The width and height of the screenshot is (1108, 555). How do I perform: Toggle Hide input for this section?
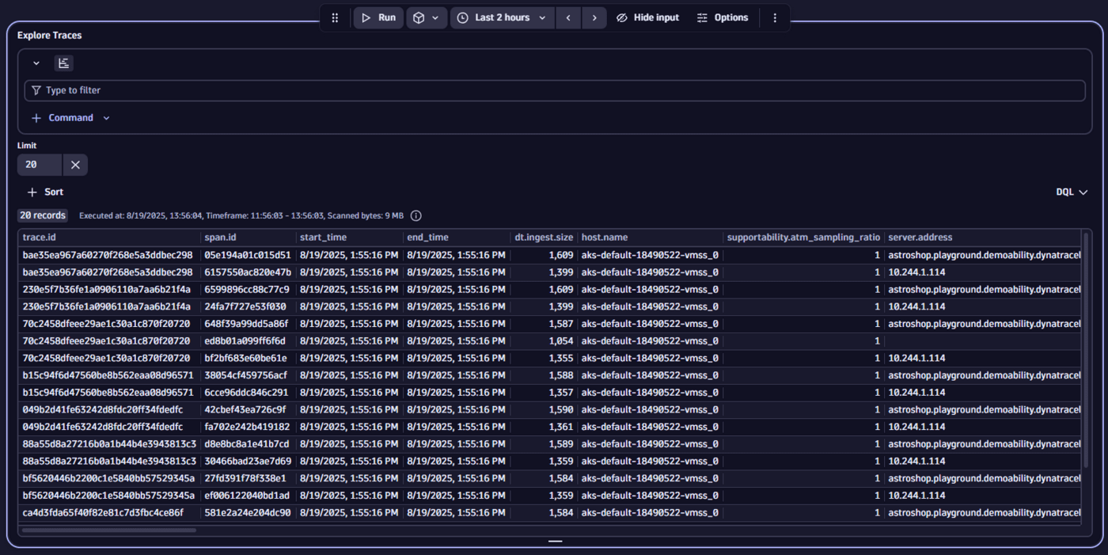point(647,17)
